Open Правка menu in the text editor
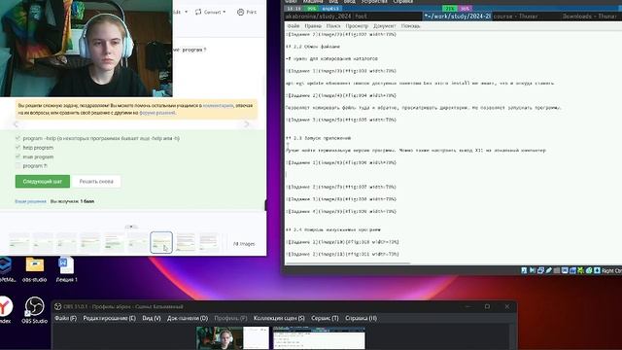 (x=313, y=26)
